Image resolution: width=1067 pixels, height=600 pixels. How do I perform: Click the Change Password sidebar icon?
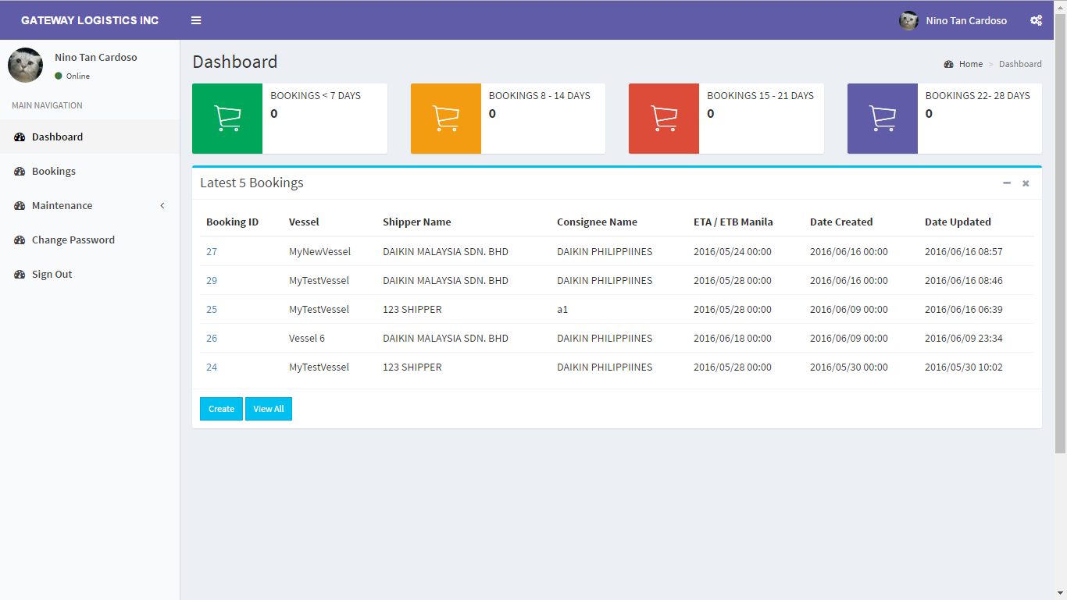tap(20, 240)
